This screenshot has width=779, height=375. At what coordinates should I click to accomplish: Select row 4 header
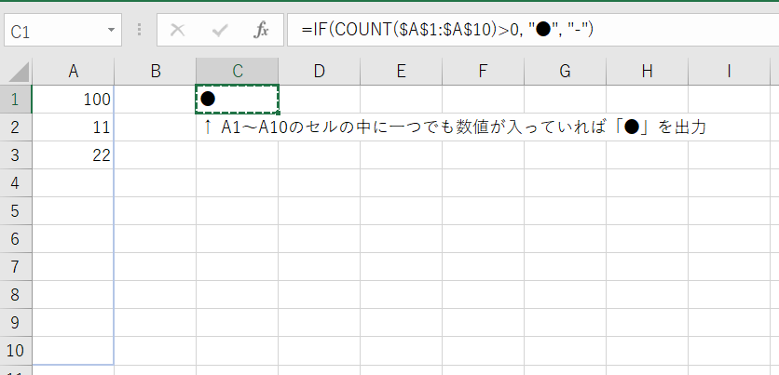pos(16,183)
